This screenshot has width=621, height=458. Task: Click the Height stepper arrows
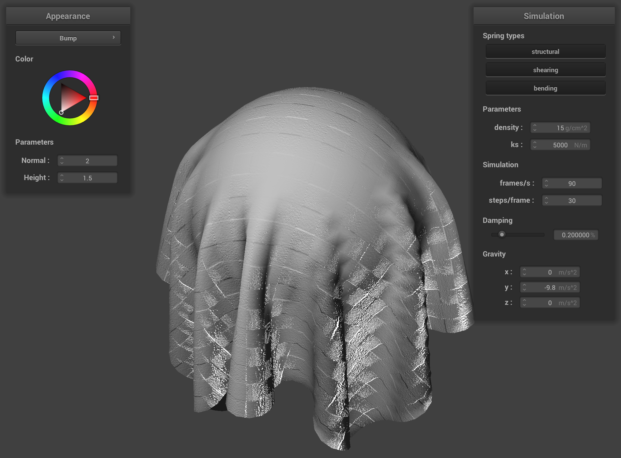tap(62, 178)
